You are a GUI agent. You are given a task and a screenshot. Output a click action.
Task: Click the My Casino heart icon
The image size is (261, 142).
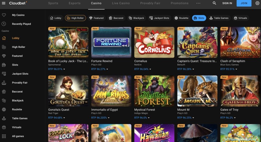click(x=4, y=15)
